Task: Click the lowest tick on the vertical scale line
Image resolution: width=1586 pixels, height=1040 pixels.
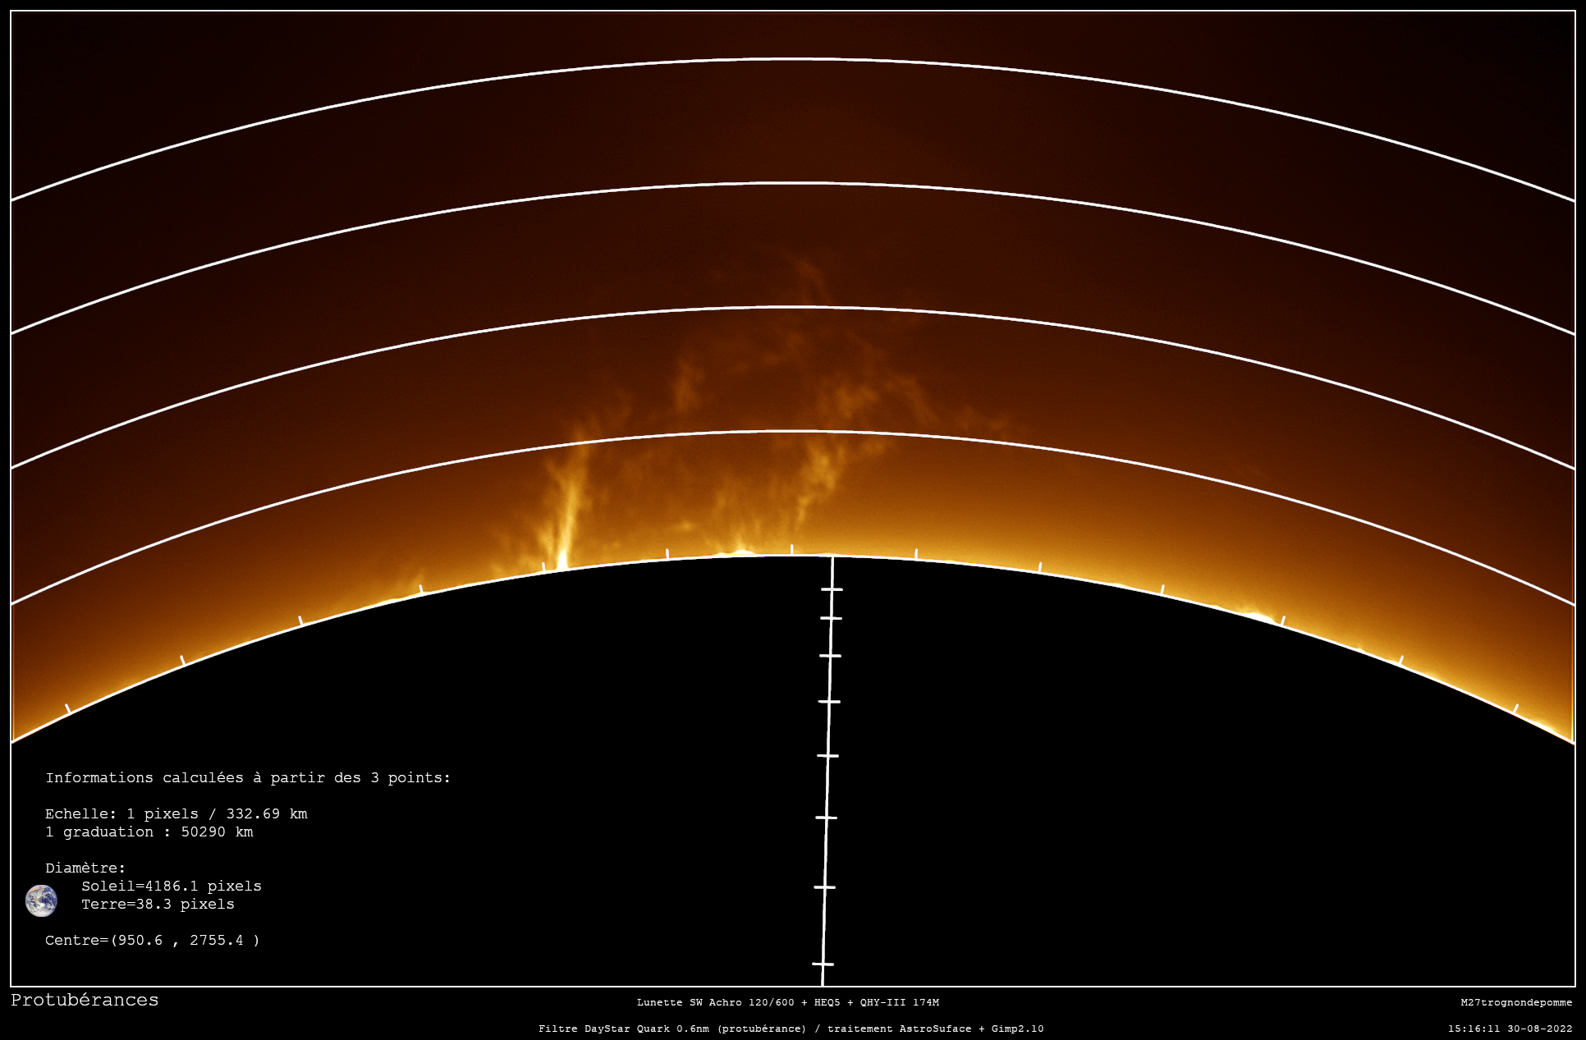Action: (823, 964)
